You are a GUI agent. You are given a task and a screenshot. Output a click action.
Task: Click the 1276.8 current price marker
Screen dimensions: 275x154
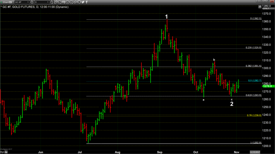click(267, 86)
